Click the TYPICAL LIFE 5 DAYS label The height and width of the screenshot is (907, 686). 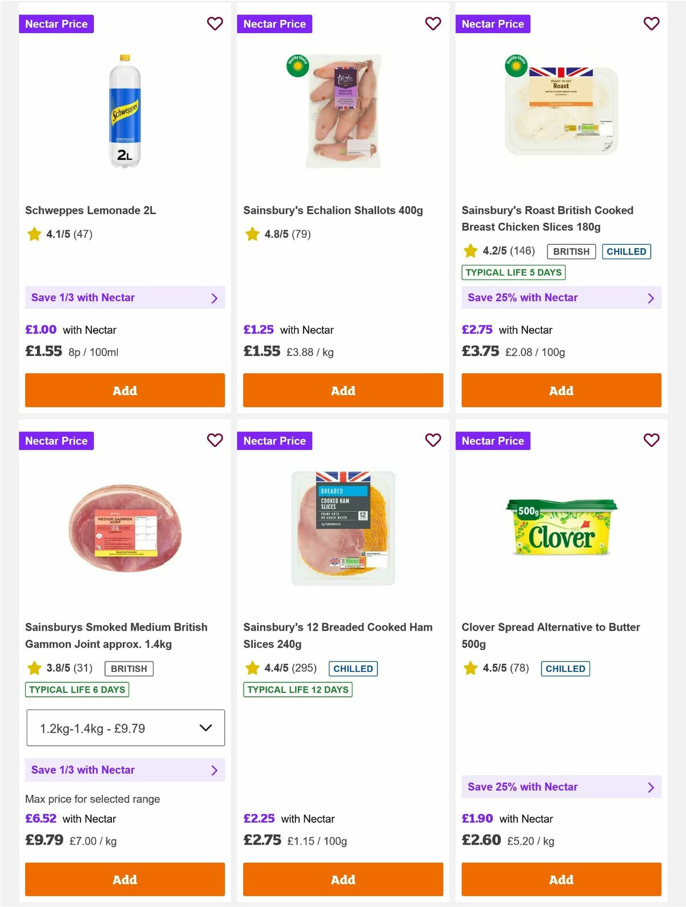pyautogui.click(x=513, y=272)
